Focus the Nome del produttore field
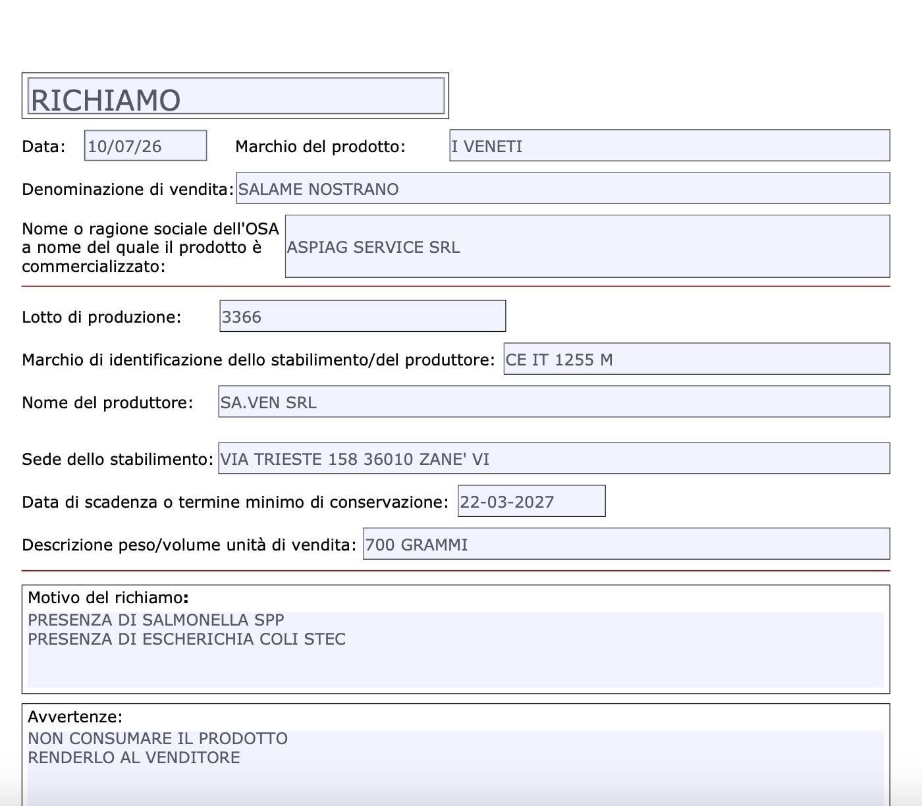 click(x=554, y=402)
